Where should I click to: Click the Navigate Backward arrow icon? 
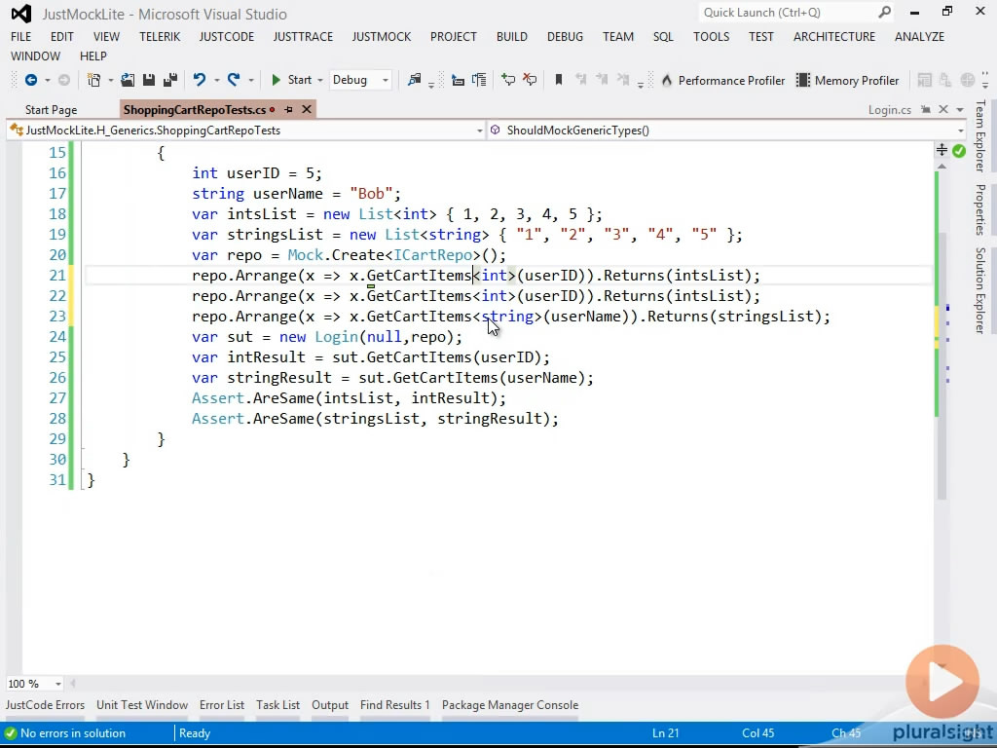point(30,80)
